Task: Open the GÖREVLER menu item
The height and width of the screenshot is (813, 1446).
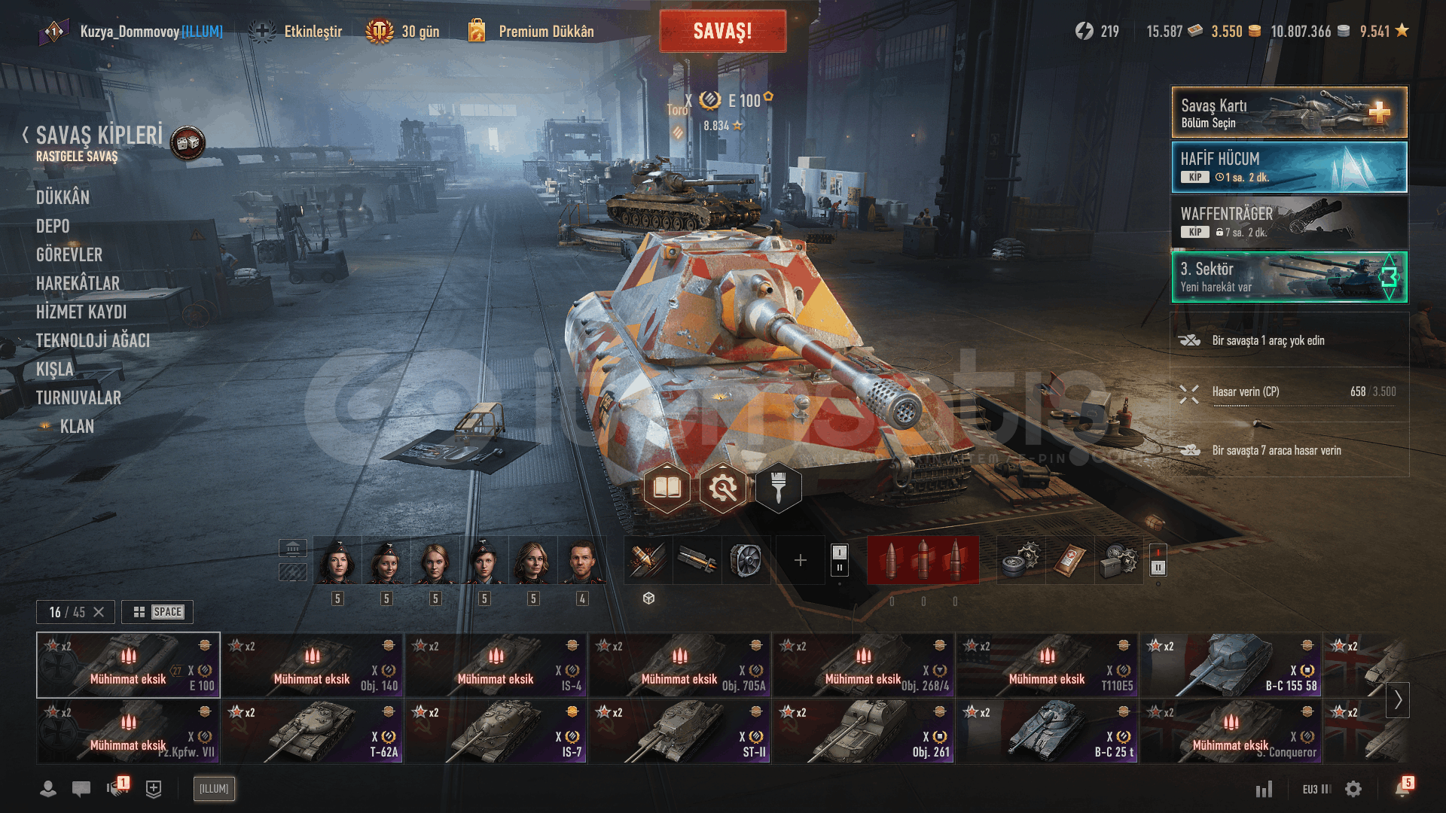Action: 69,254
